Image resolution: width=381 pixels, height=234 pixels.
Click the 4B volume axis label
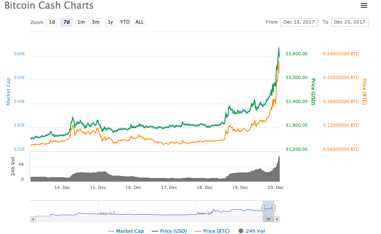tap(21, 164)
